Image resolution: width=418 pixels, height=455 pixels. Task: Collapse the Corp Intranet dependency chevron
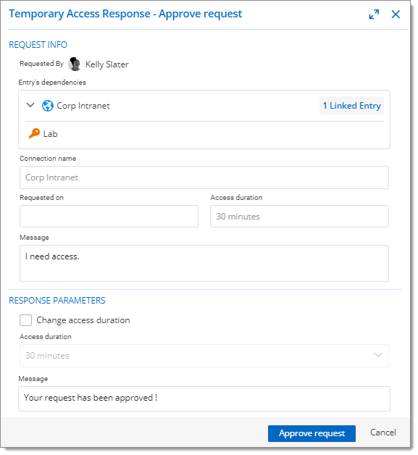(30, 105)
